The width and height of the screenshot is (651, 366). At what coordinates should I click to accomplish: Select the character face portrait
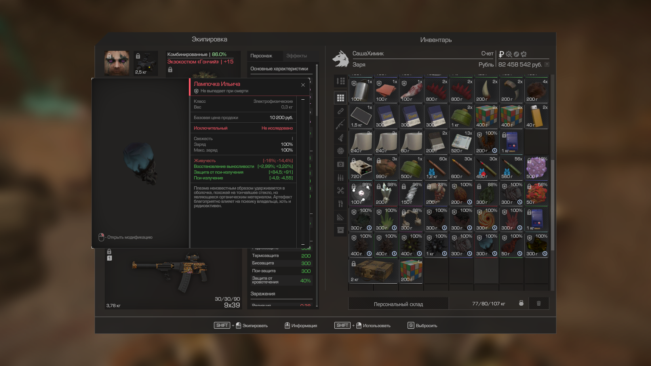point(117,63)
